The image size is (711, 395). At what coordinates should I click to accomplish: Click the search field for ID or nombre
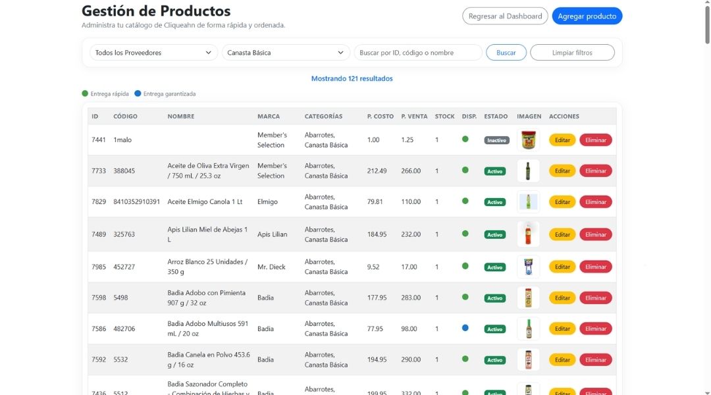click(416, 52)
